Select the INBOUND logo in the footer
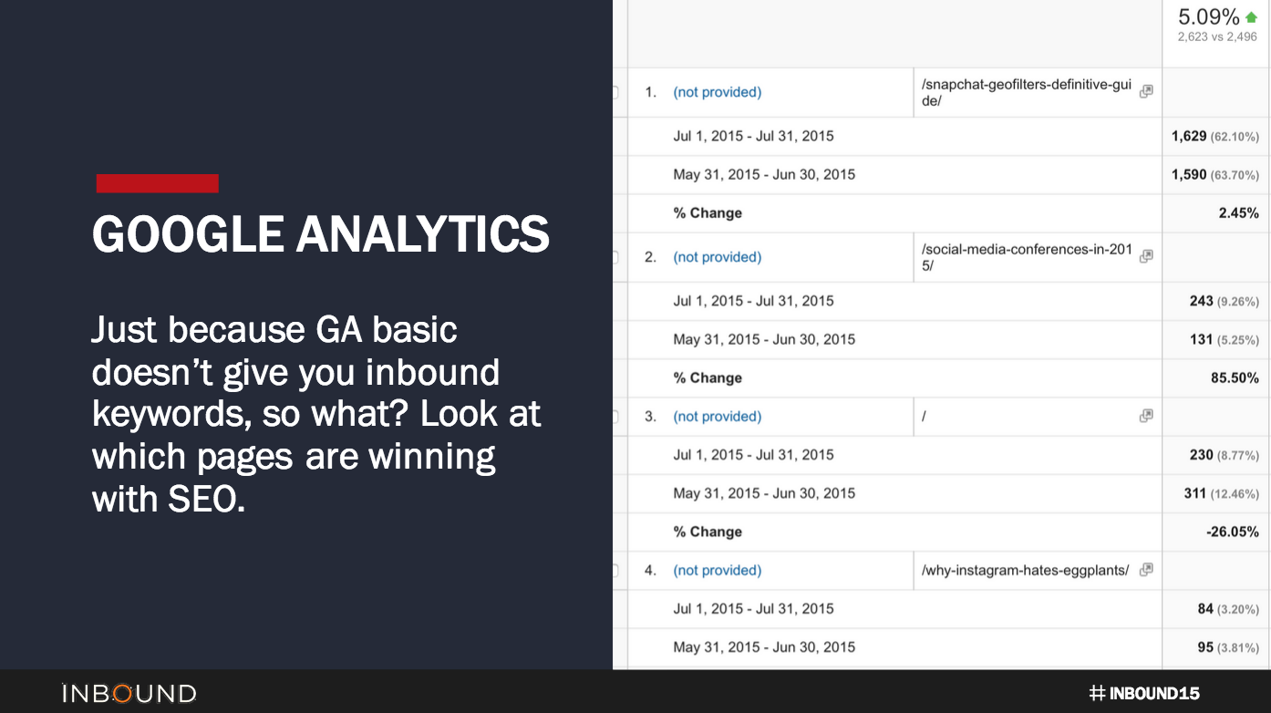 (x=130, y=693)
